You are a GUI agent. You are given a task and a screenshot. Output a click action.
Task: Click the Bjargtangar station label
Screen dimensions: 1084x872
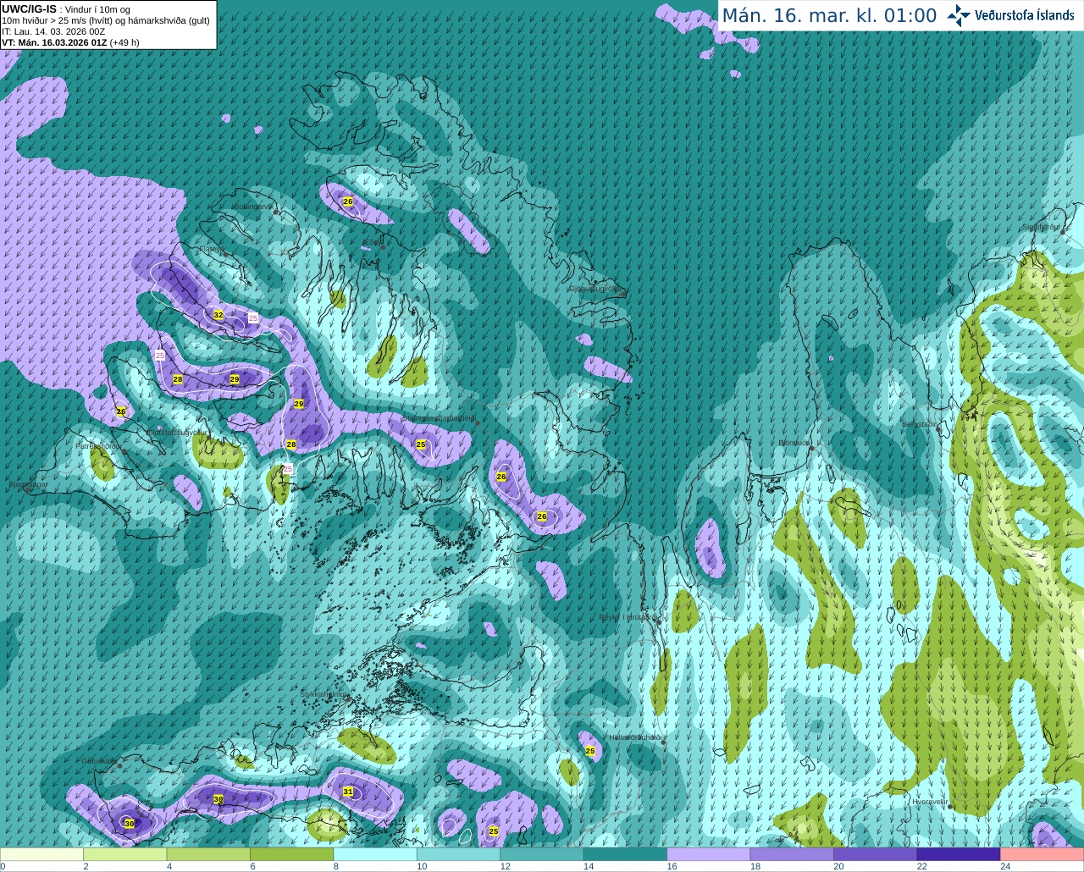pyautogui.click(x=28, y=485)
